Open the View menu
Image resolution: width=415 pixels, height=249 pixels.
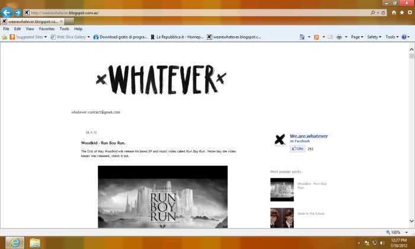coord(30,28)
